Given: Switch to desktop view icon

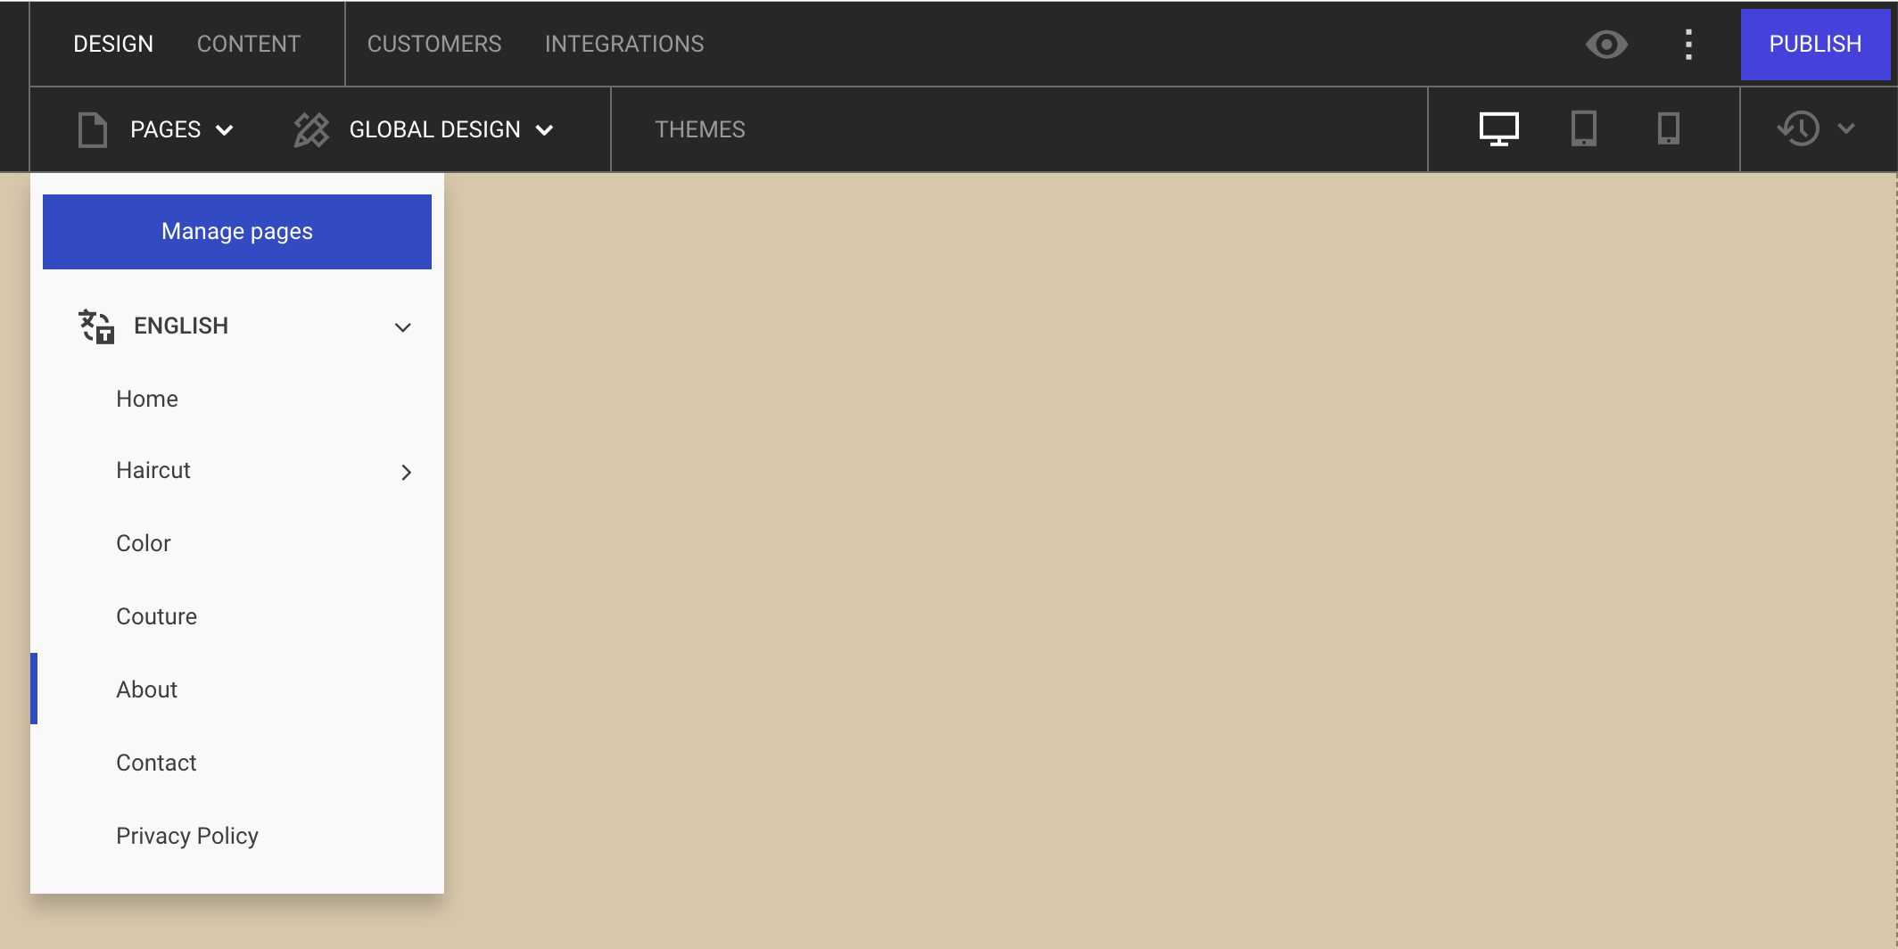Looking at the screenshot, I should click(1499, 129).
